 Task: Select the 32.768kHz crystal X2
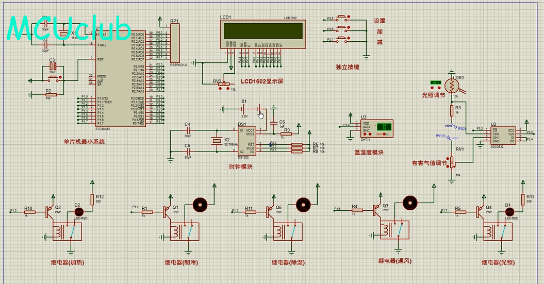(x=217, y=140)
